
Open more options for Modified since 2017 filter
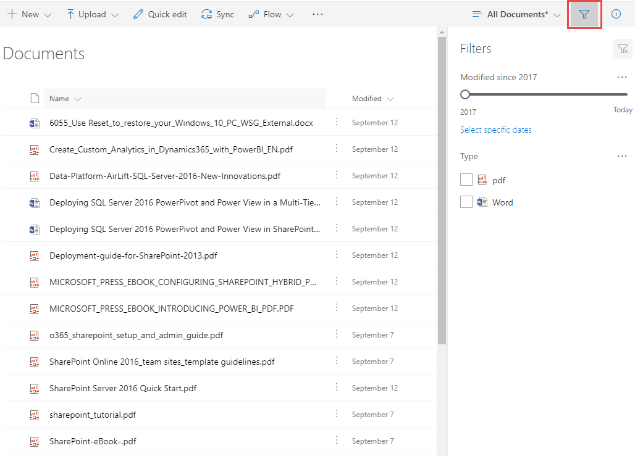(622, 77)
